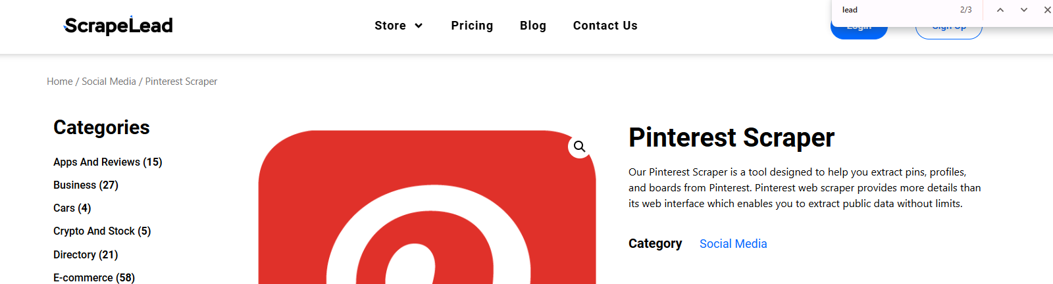Screen dimensions: 1053x284
Task: Click the find bar search text field
Action: 895,10
